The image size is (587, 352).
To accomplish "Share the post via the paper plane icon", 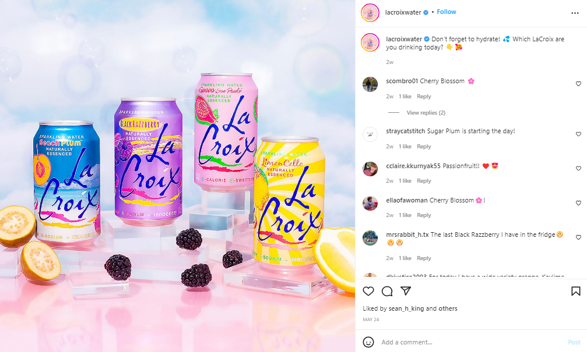I will 406,291.
